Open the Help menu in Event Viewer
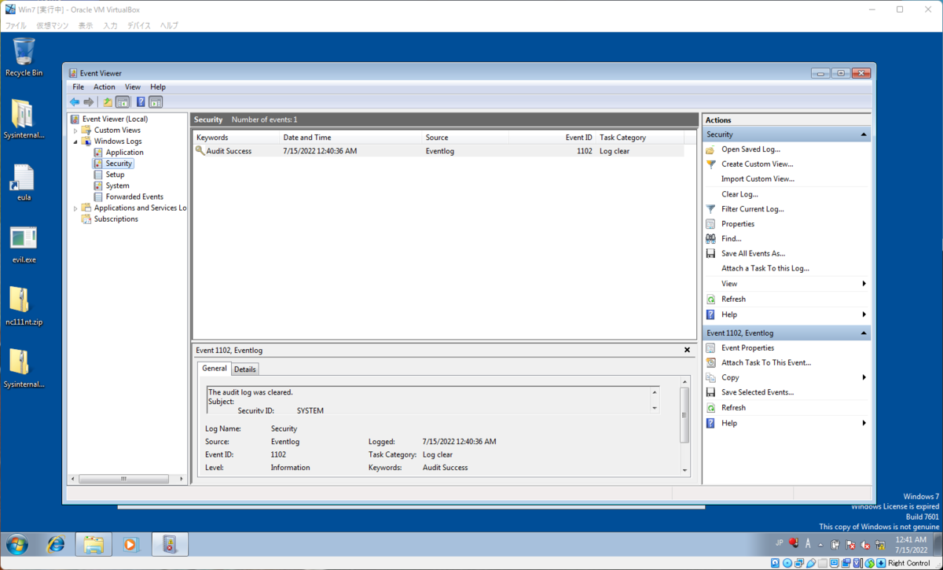Screen dimensions: 943x570 (x=158, y=87)
